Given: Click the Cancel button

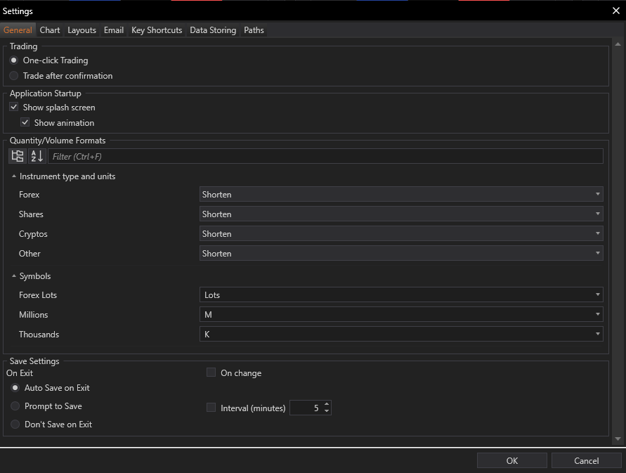Looking at the screenshot, I should click(x=586, y=460).
